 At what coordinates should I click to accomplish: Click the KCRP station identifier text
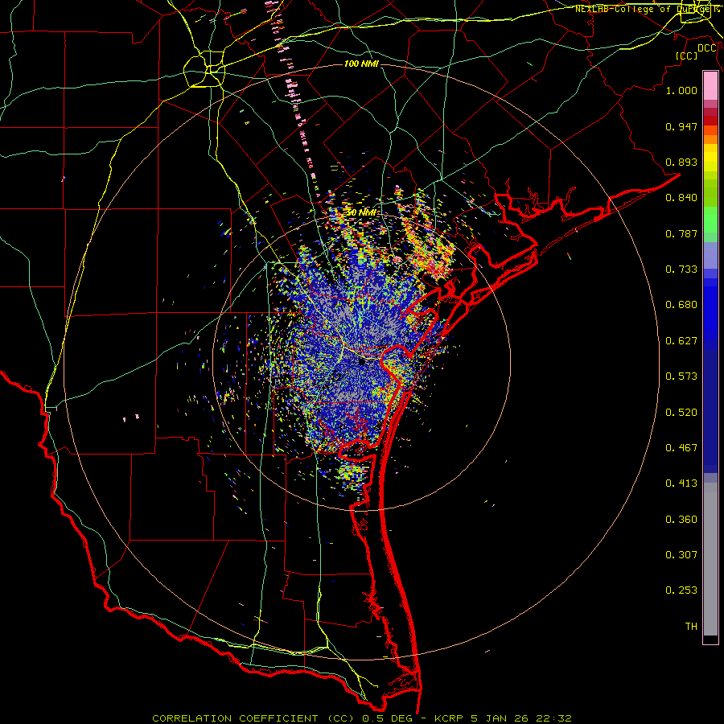point(450,718)
